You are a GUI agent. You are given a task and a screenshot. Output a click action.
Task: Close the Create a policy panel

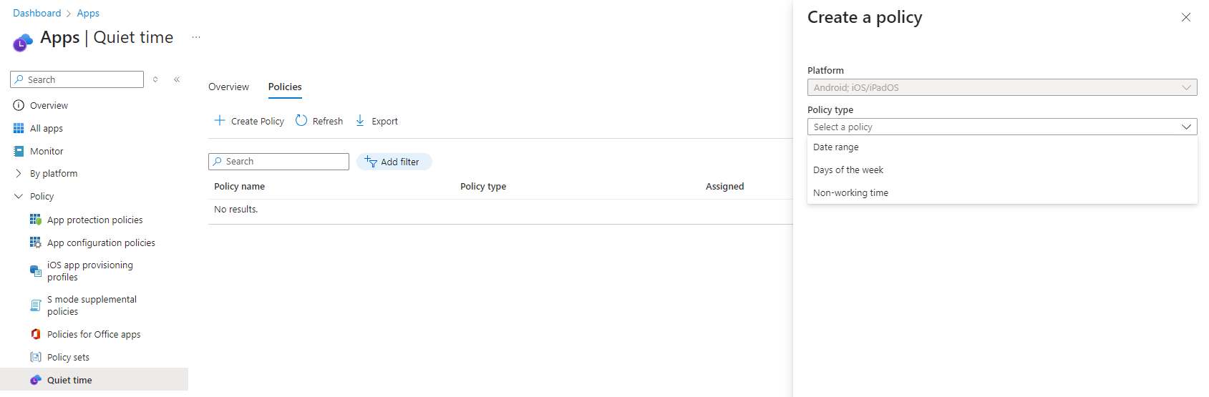1185,17
